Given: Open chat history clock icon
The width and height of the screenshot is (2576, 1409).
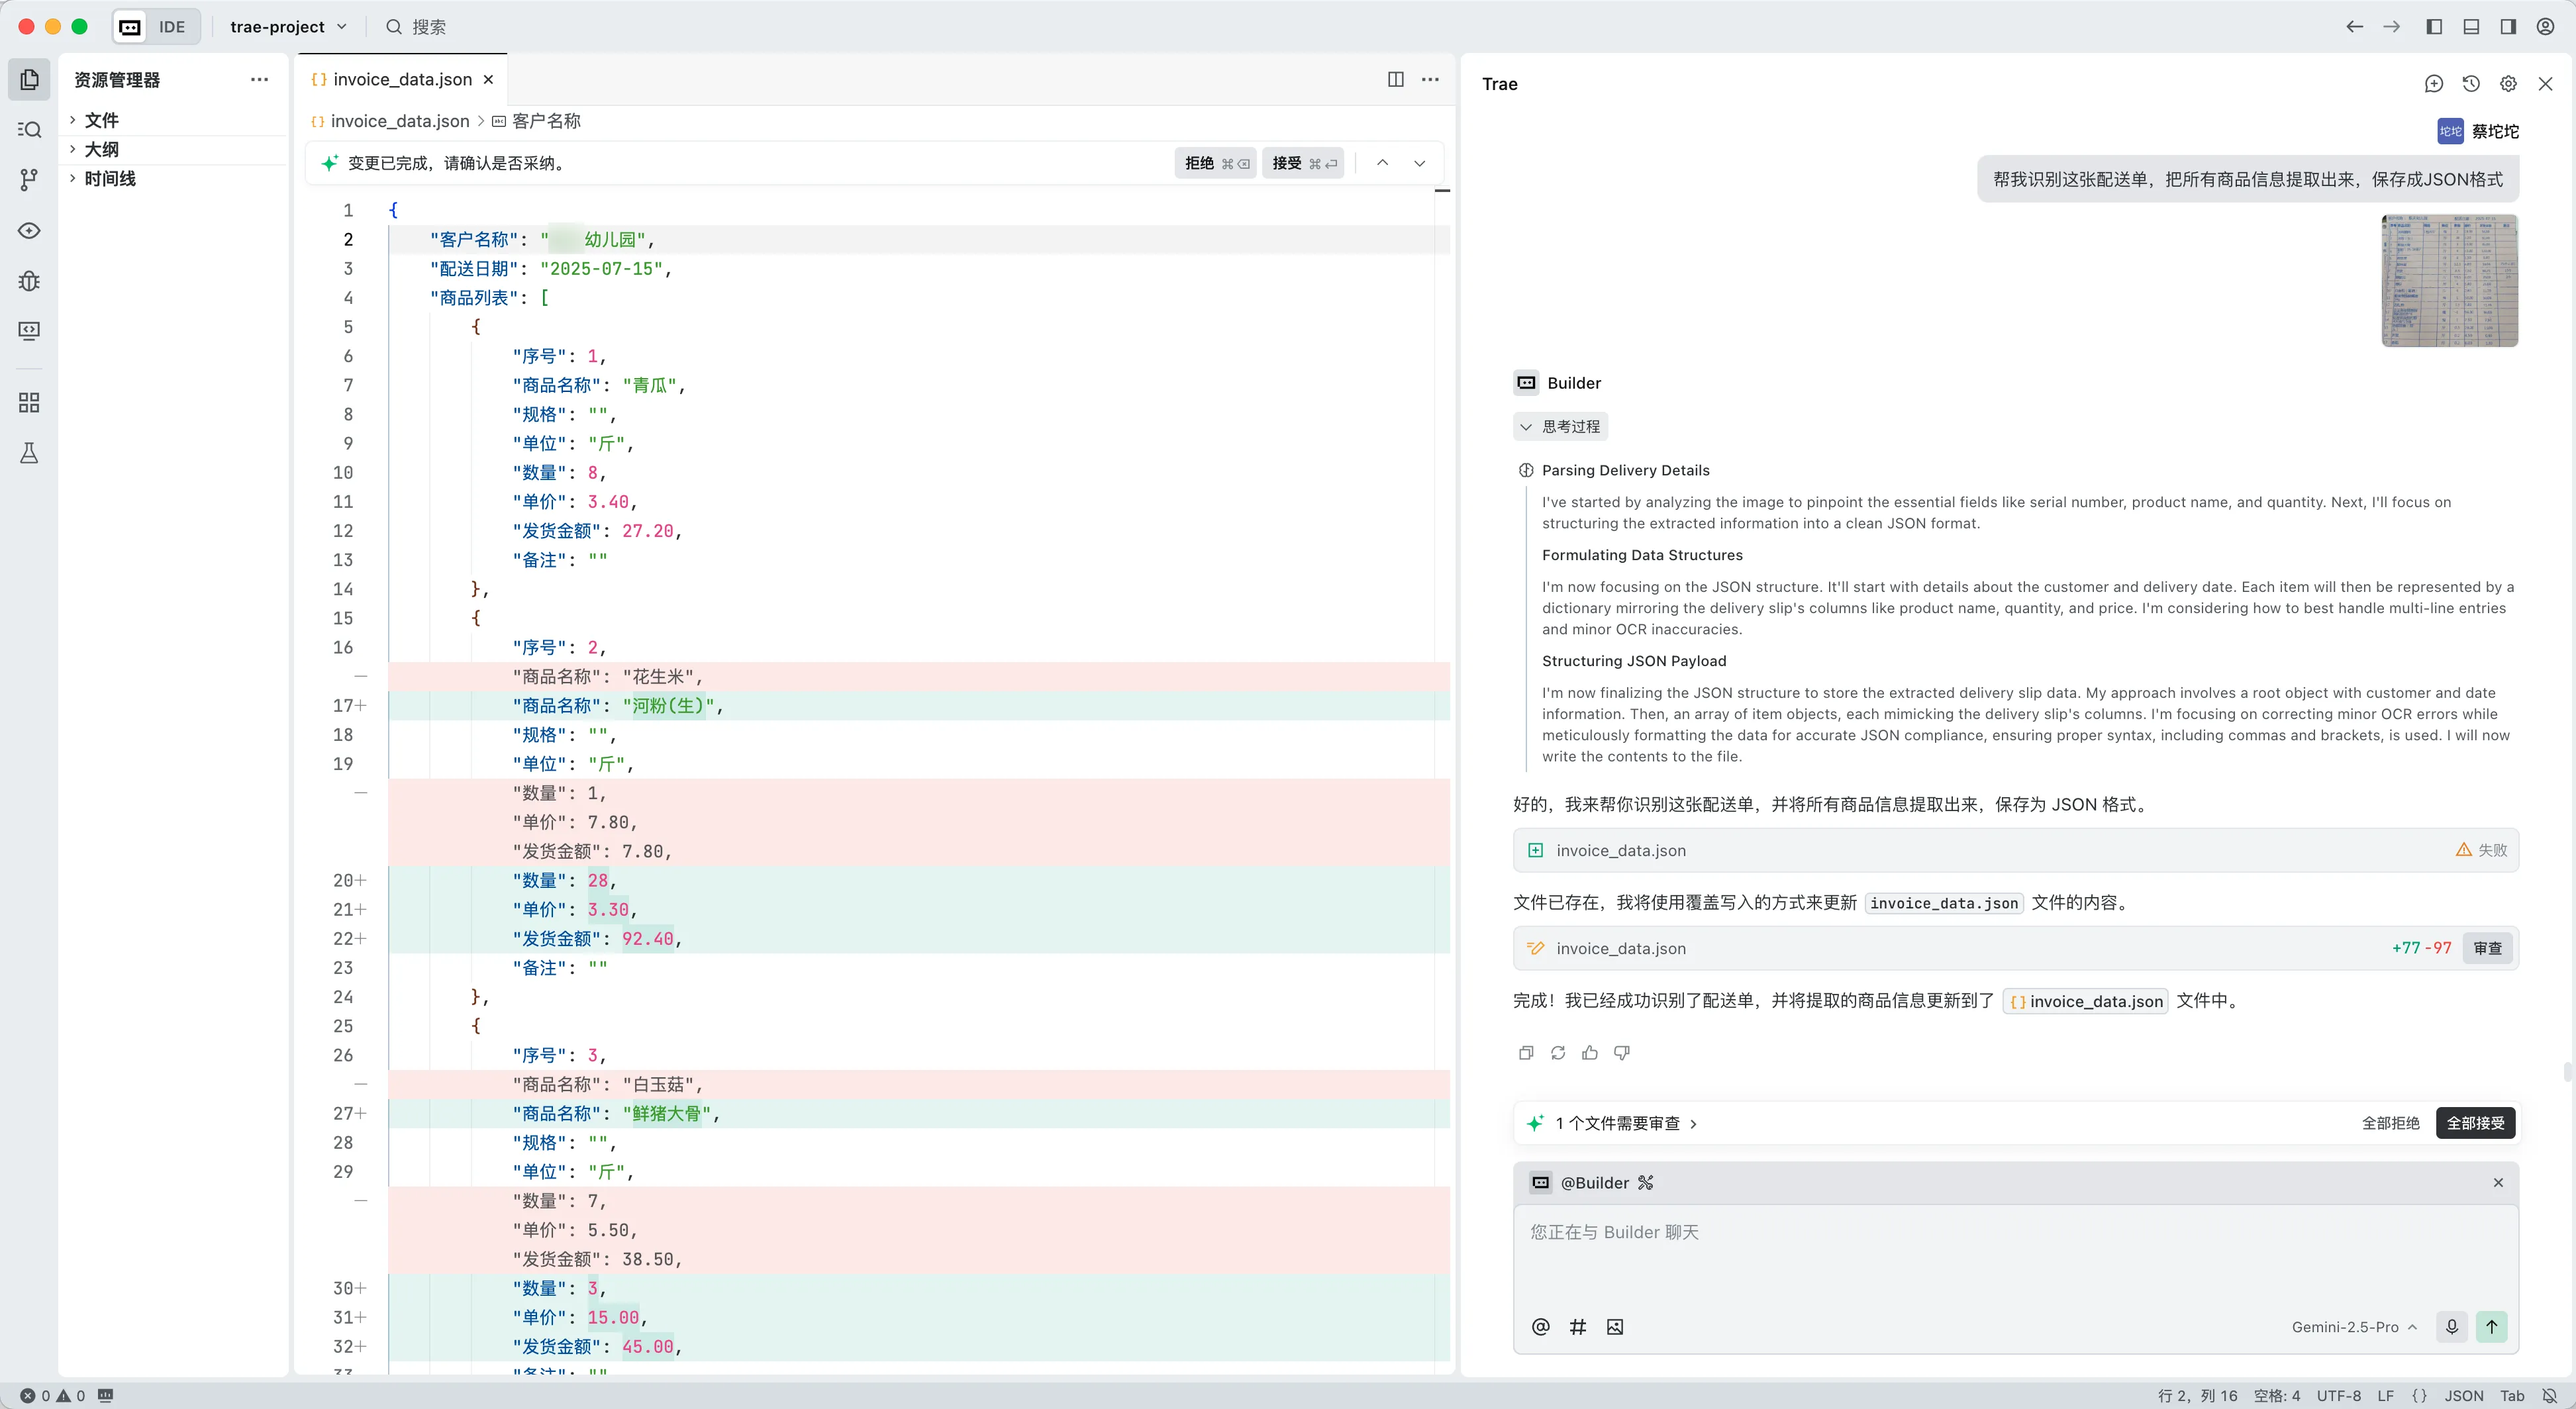Looking at the screenshot, I should (x=2471, y=84).
